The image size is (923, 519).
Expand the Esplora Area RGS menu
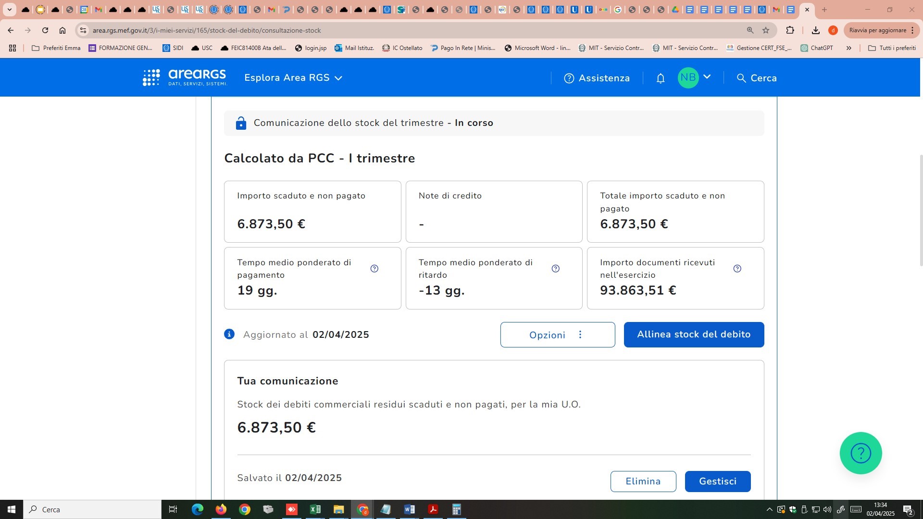coord(293,78)
